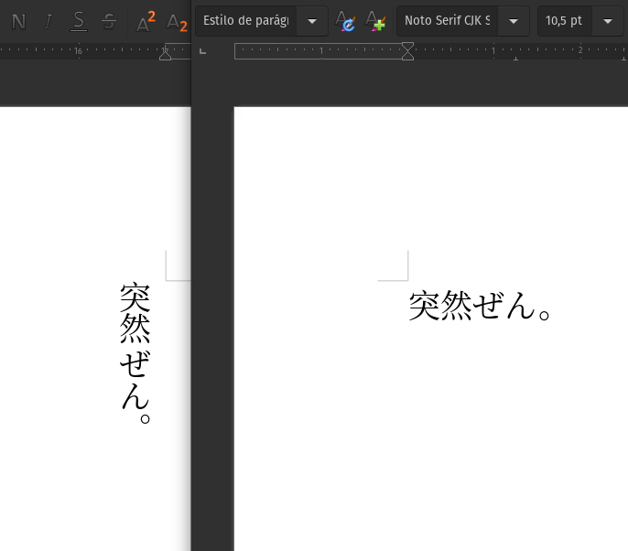Screen dimensions: 628x551
Task: Apply strikethrough formatting
Action: [x=109, y=21]
